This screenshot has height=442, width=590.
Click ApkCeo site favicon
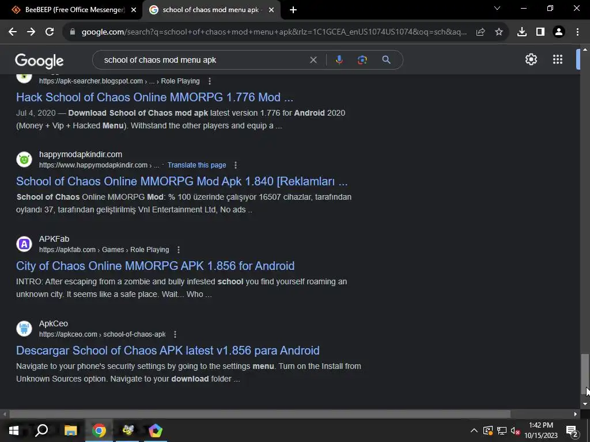pyautogui.click(x=24, y=329)
